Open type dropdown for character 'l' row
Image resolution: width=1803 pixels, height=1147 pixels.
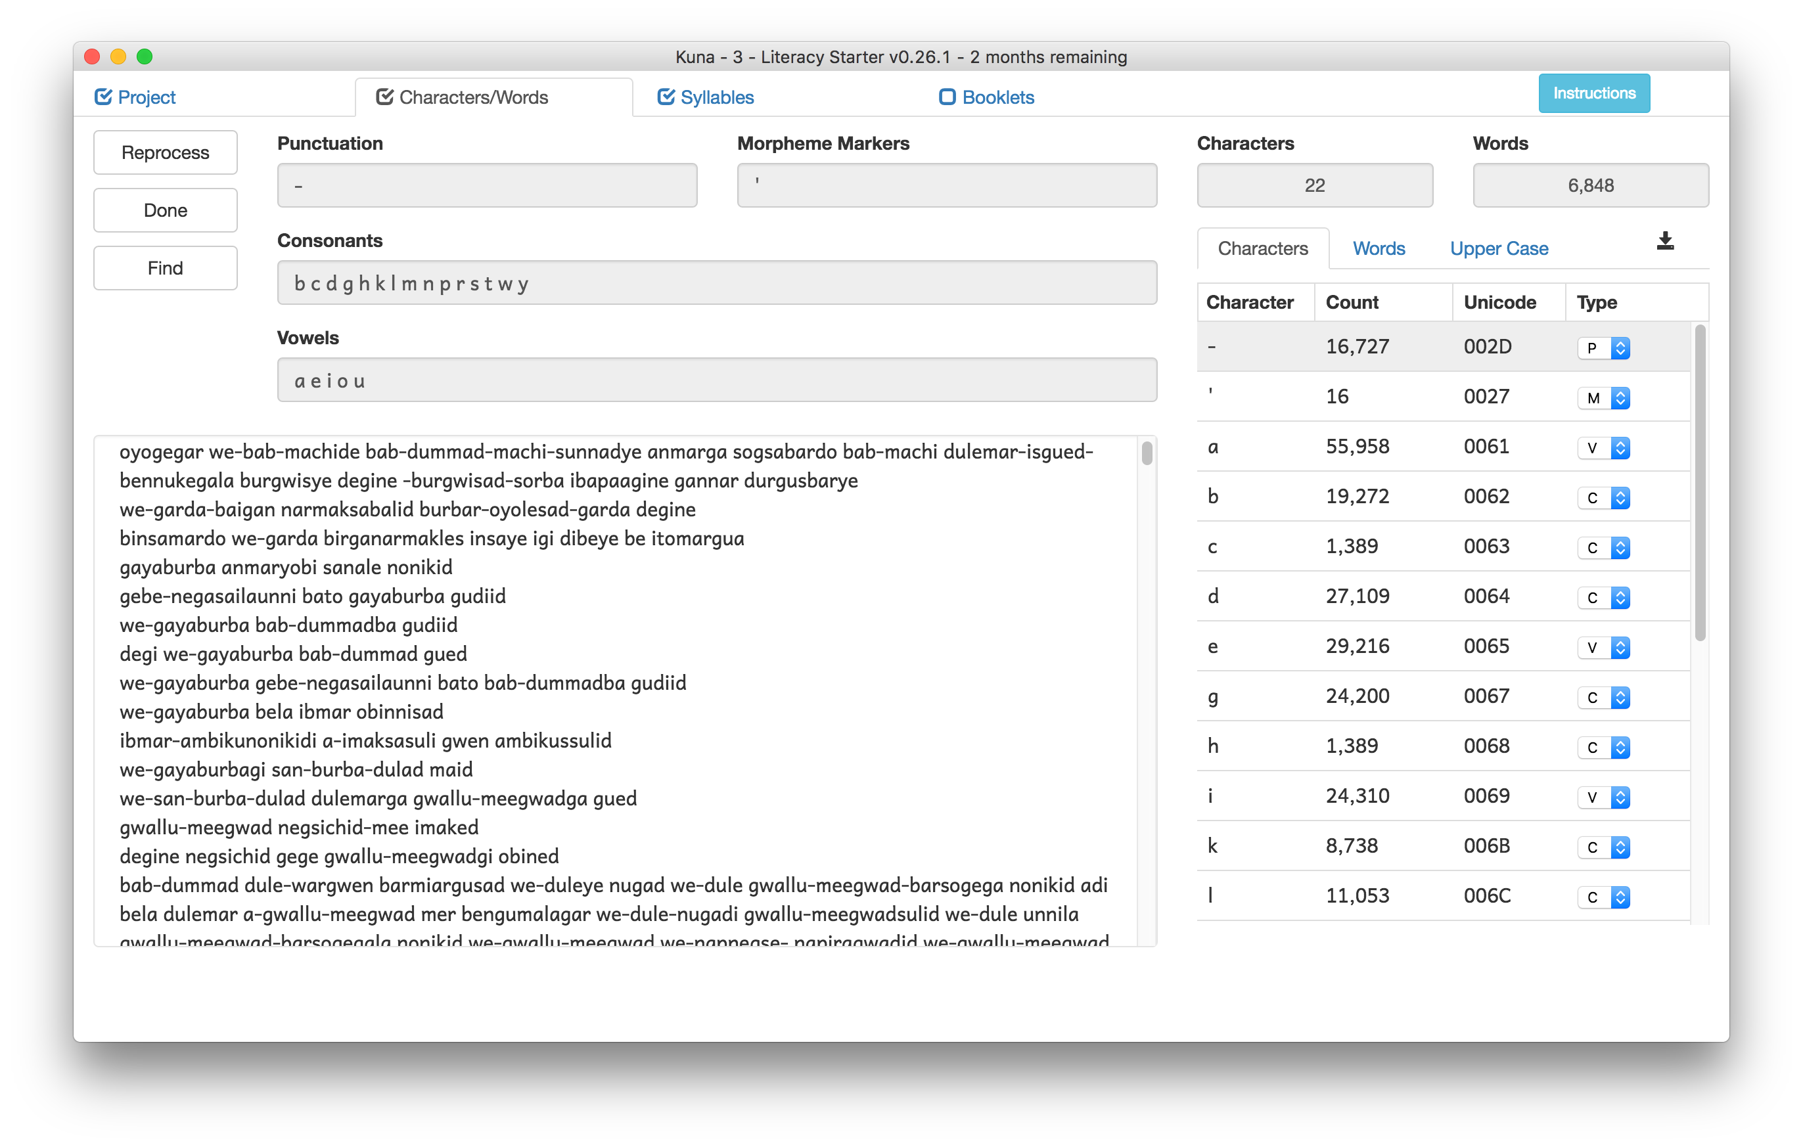[x=1603, y=897]
